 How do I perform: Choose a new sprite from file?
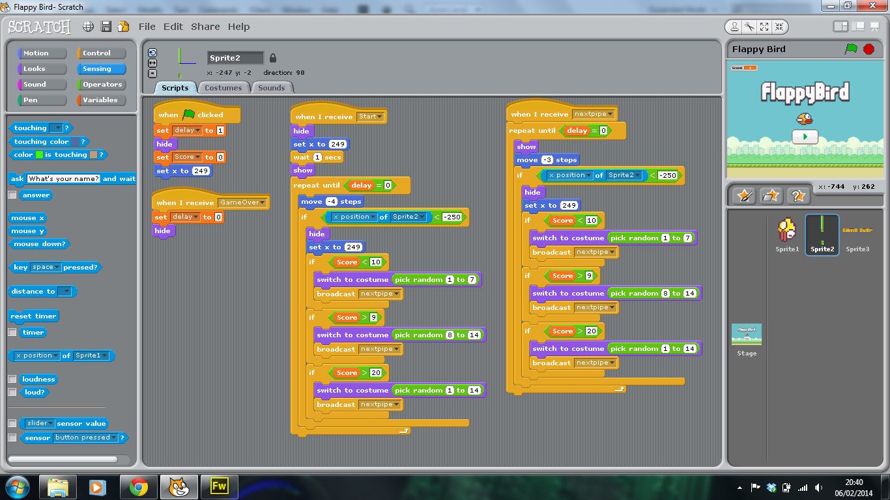[771, 195]
